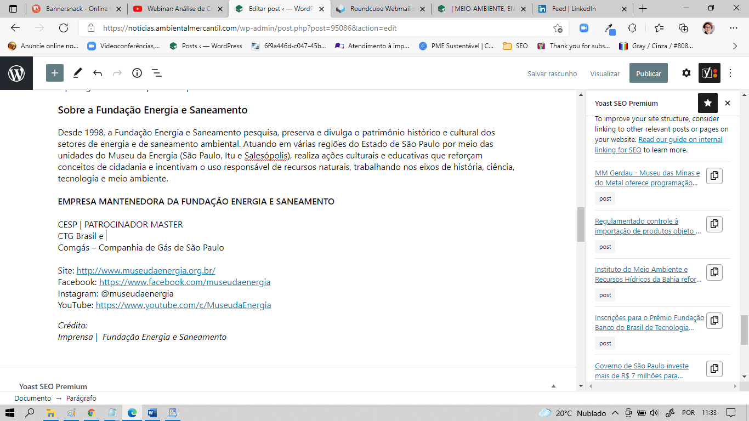Go back in the browser
Viewport: 749px width, 421px height.
tap(15, 28)
